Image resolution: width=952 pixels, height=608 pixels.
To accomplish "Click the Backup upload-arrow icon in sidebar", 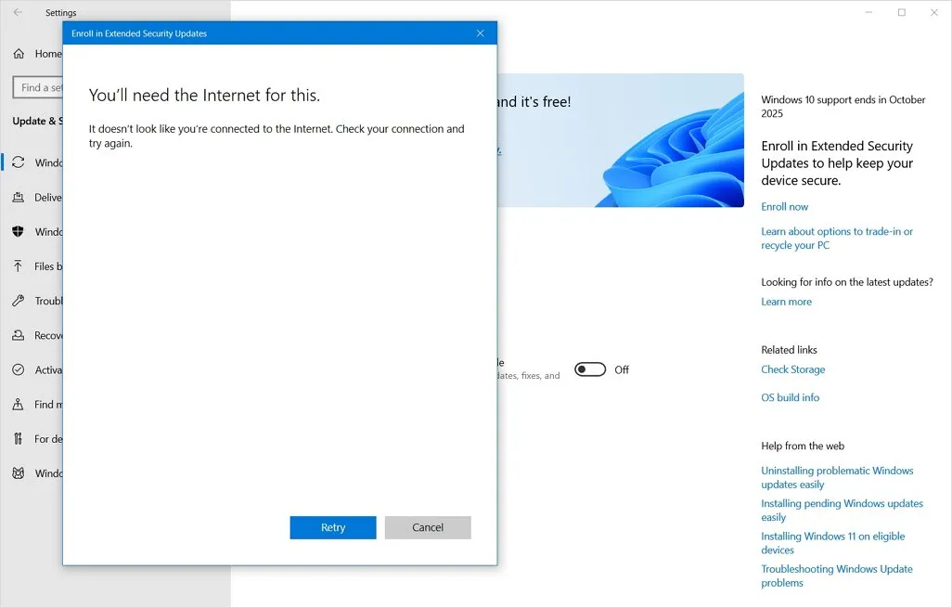I will point(19,266).
